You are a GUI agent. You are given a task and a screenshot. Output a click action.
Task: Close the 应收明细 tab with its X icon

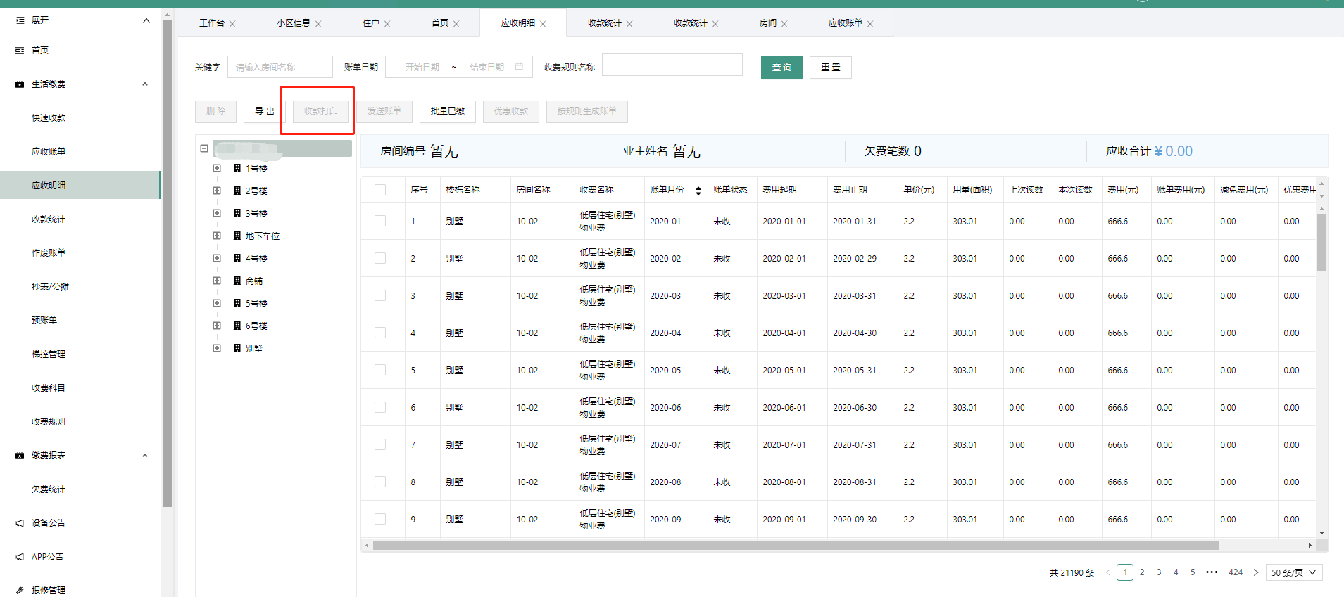543,24
